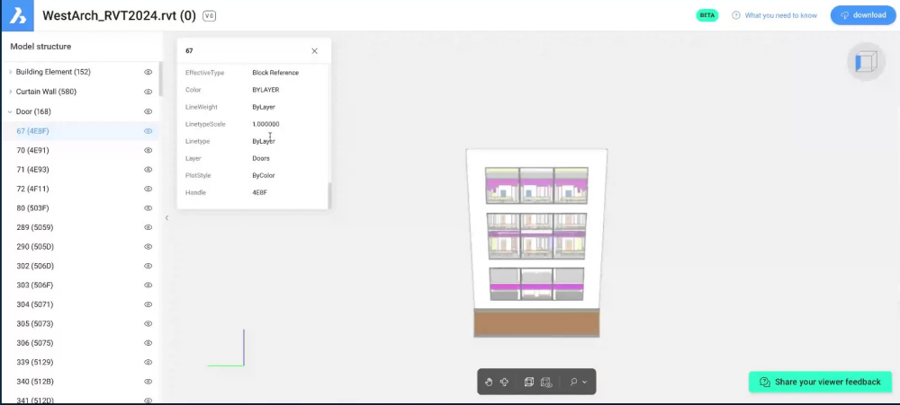The width and height of the screenshot is (900, 405).
Task: Select tree item 340 (512B)
Action: [x=35, y=381]
